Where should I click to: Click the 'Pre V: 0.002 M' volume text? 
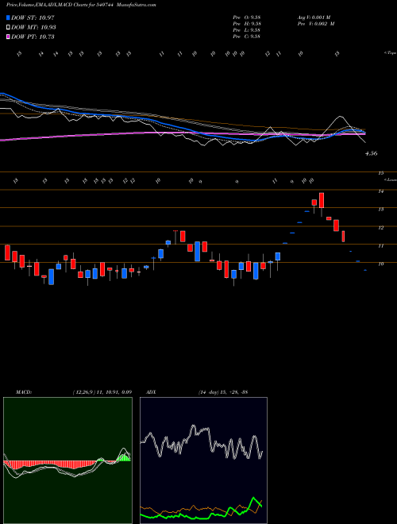click(315, 24)
